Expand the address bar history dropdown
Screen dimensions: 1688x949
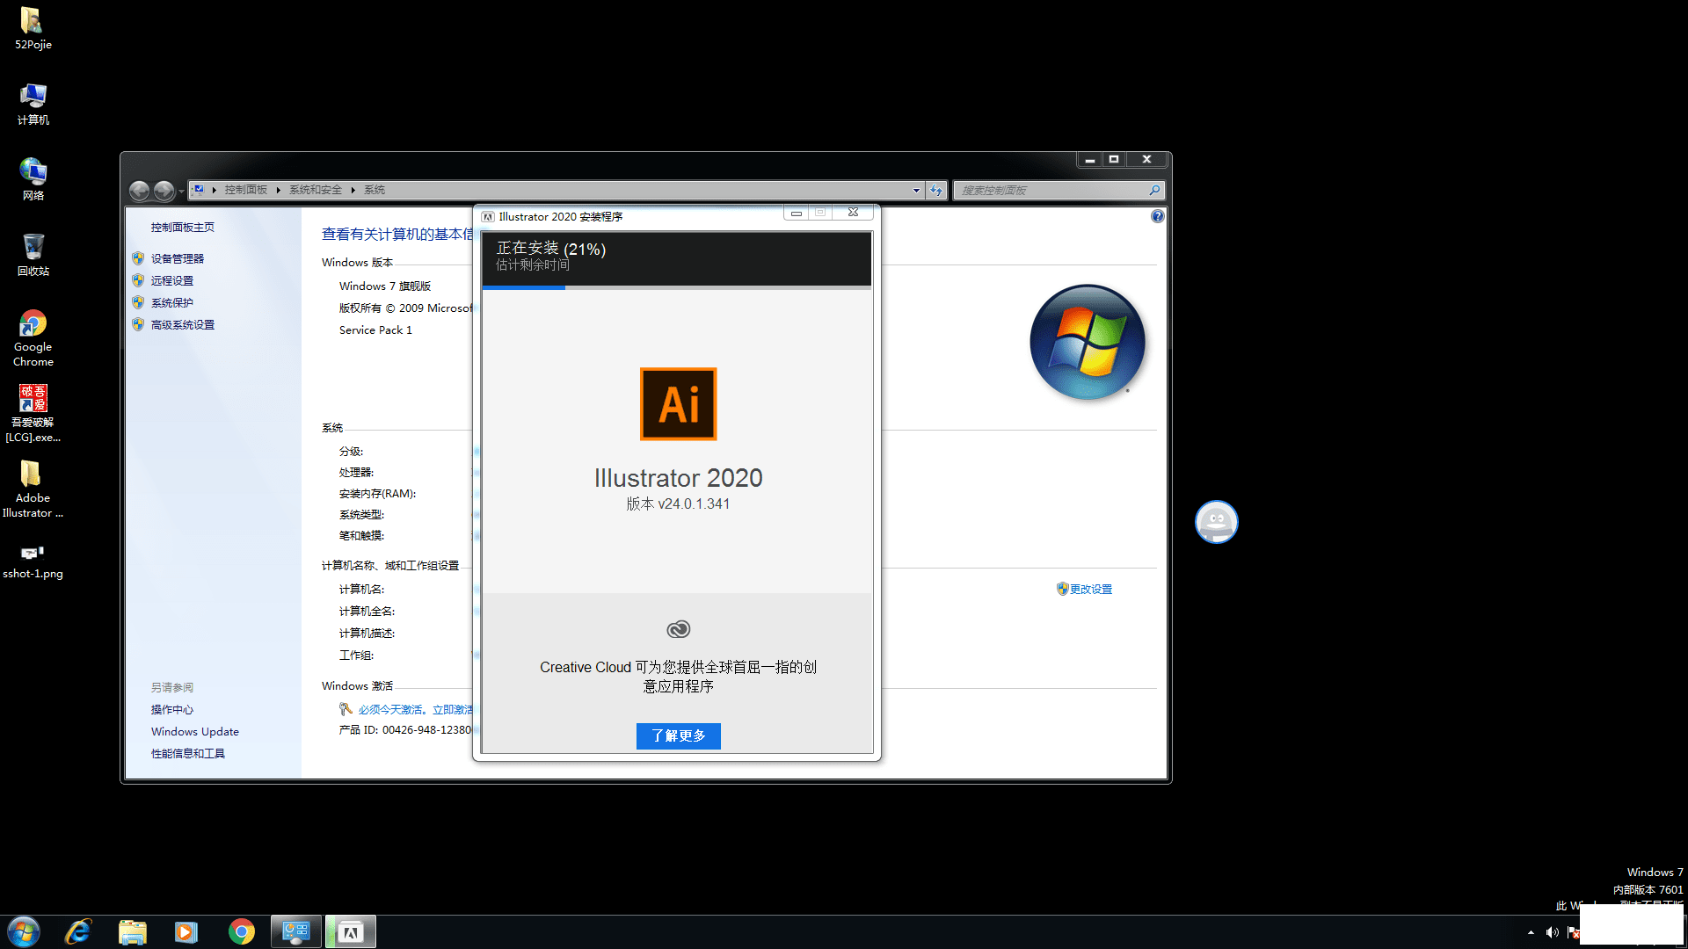916,190
